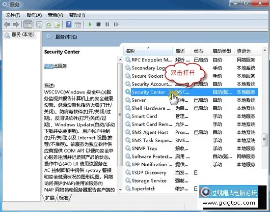Click the gear icon beside Smart Card

[128, 116]
